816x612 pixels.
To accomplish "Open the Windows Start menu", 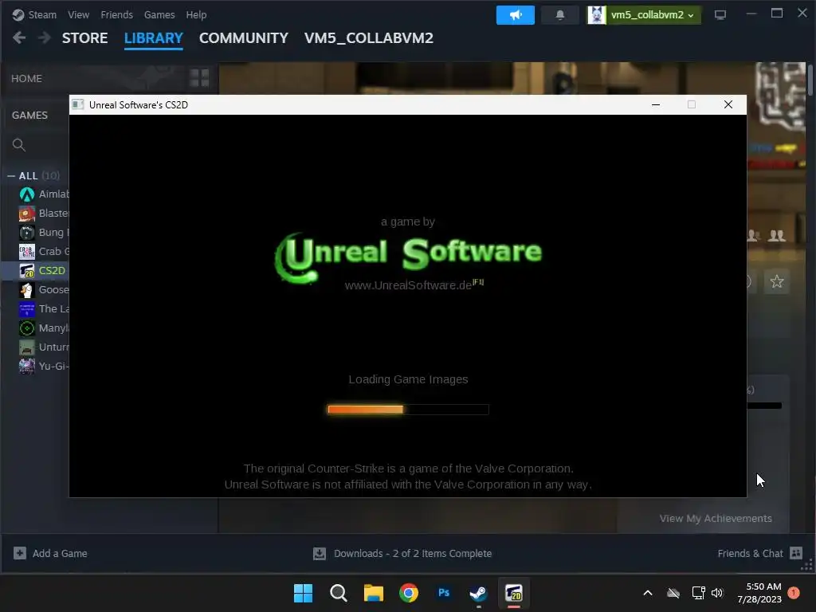I will coord(303,593).
